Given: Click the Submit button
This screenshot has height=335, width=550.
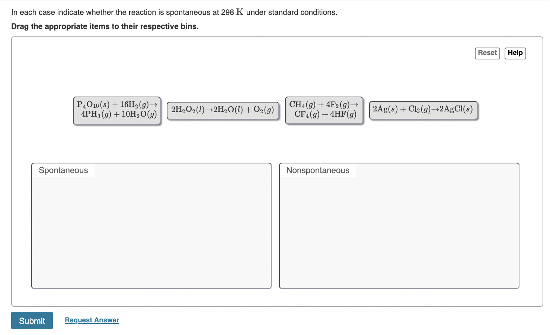Looking at the screenshot, I should pyautogui.click(x=32, y=320).
